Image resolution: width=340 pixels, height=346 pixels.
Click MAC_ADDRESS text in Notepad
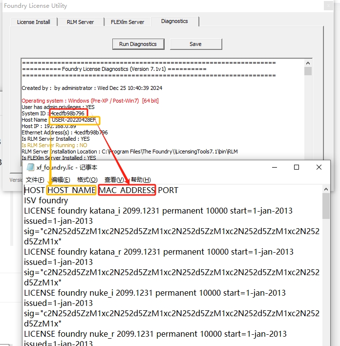pyautogui.click(x=127, y=190)
